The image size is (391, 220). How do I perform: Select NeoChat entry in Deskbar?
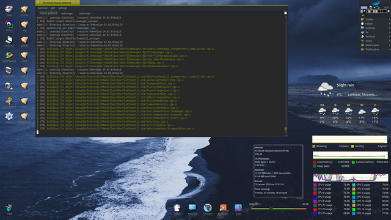(x=370, y=28)
